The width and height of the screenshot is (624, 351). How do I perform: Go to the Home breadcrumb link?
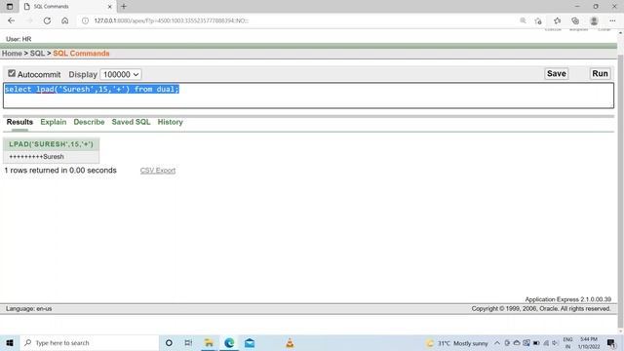[x=12, y=54]
